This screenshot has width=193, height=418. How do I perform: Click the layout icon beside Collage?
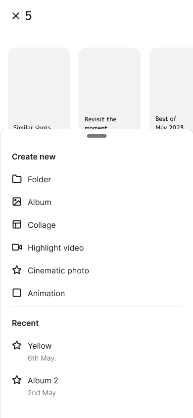[x=17, y=224]
